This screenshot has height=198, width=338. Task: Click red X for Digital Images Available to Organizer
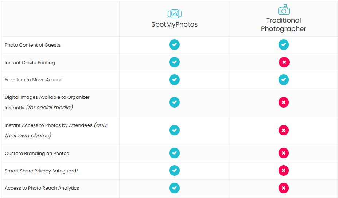point(284,102)
